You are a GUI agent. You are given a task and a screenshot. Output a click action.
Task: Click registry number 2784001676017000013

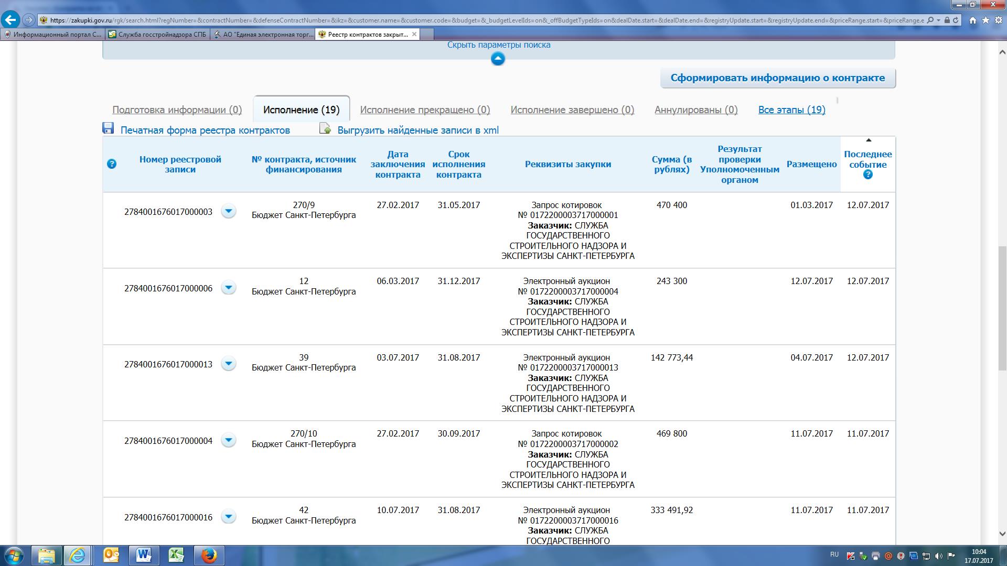pyautogui.click(x=168, y=365)
